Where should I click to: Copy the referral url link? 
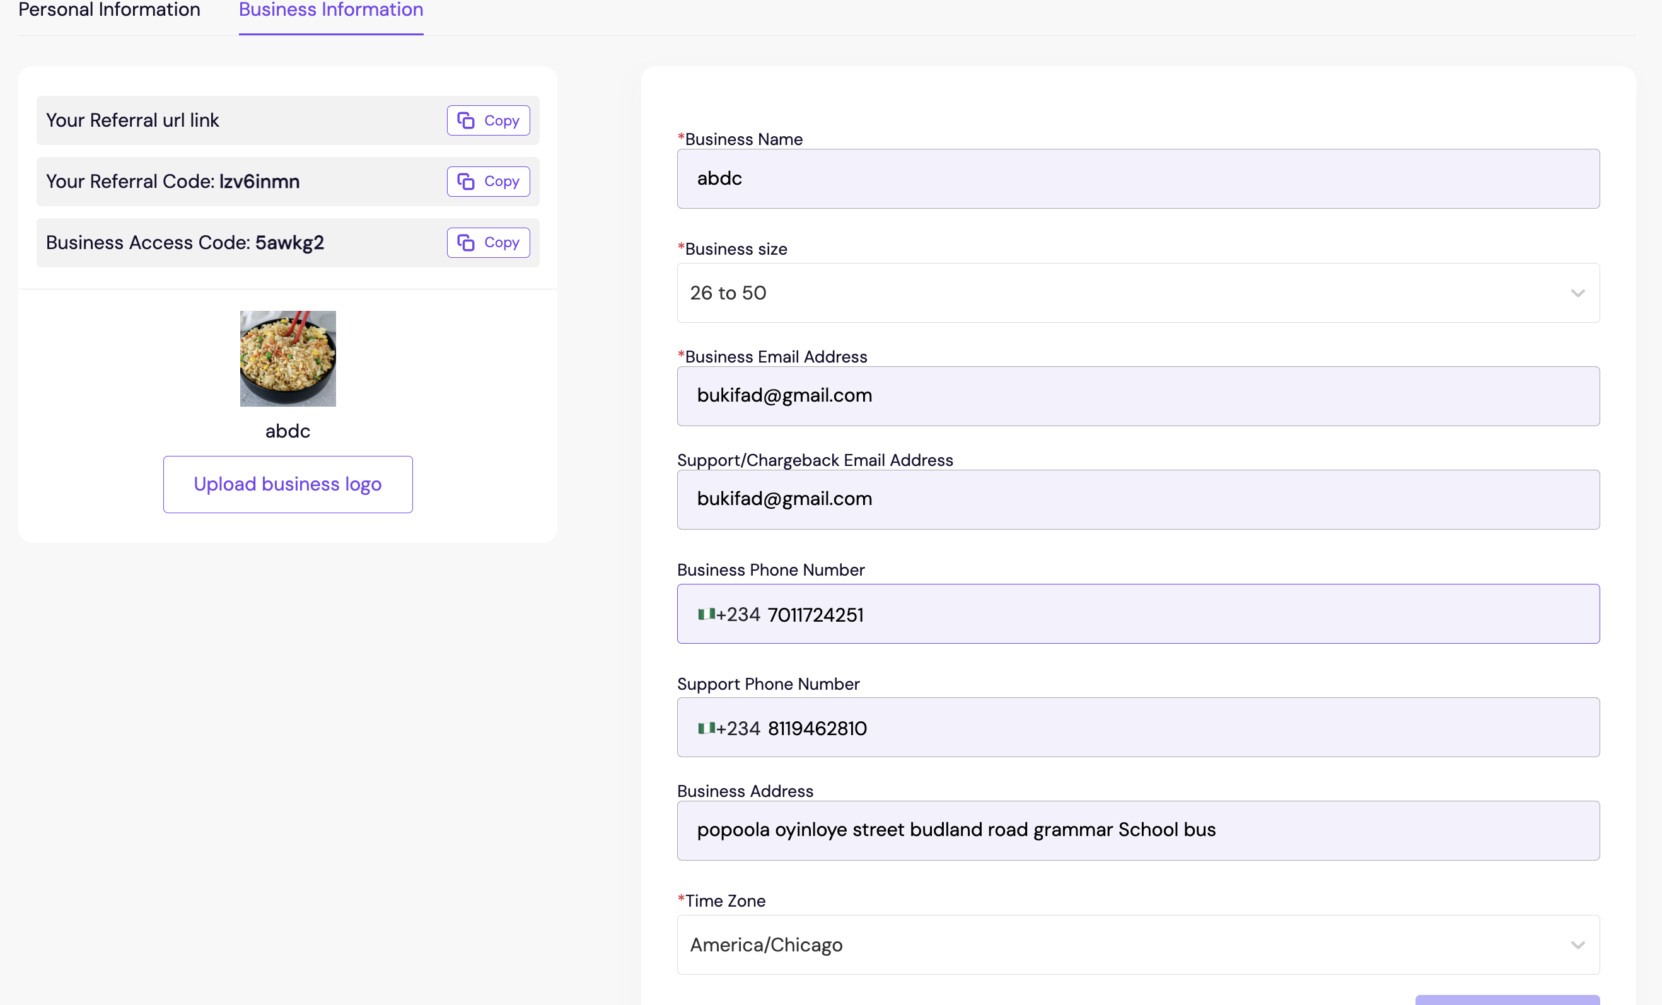point(487,120)
